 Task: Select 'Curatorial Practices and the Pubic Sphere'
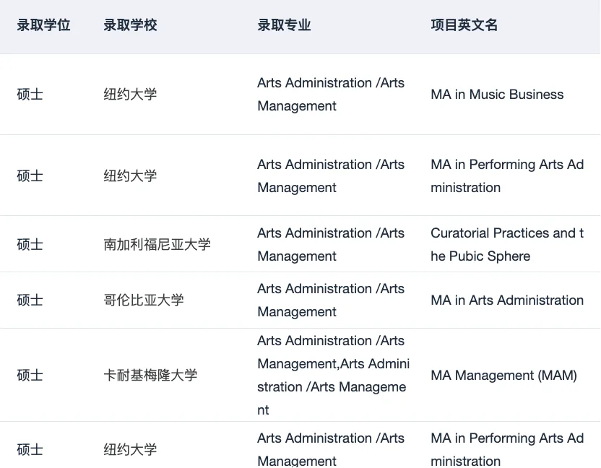pyautogui.click(x=507, y=244)
